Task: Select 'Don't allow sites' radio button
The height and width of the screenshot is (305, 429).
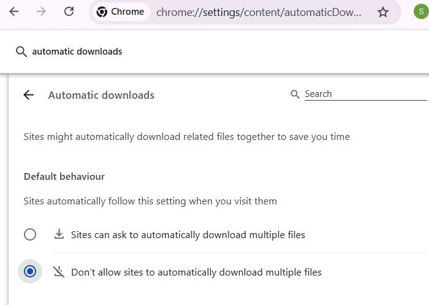Action: (30, 272)
